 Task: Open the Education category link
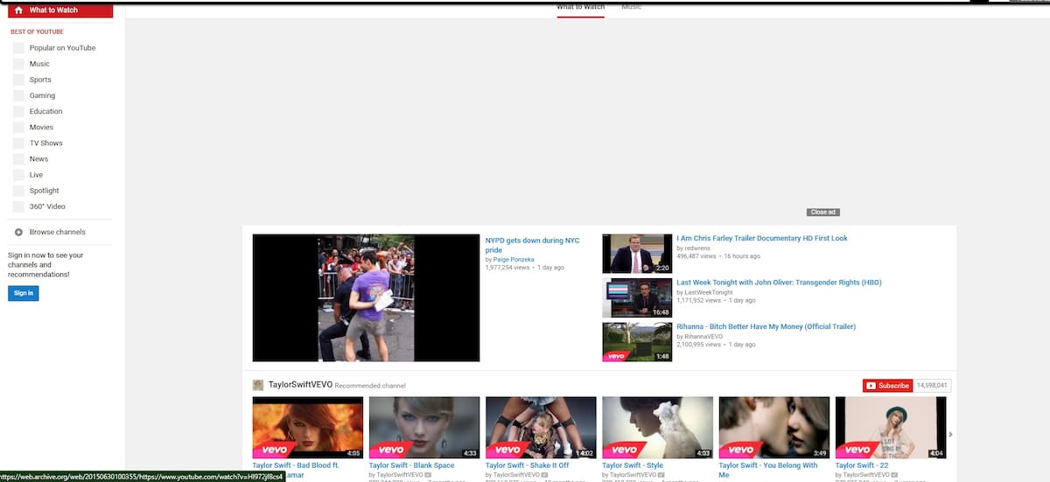(x=45, y=111)
